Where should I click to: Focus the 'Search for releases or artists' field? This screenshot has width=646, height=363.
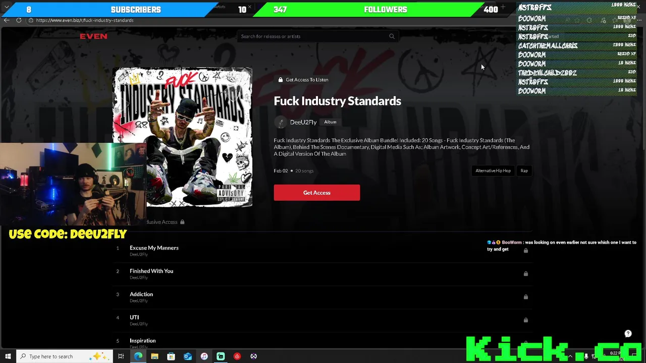317,36
